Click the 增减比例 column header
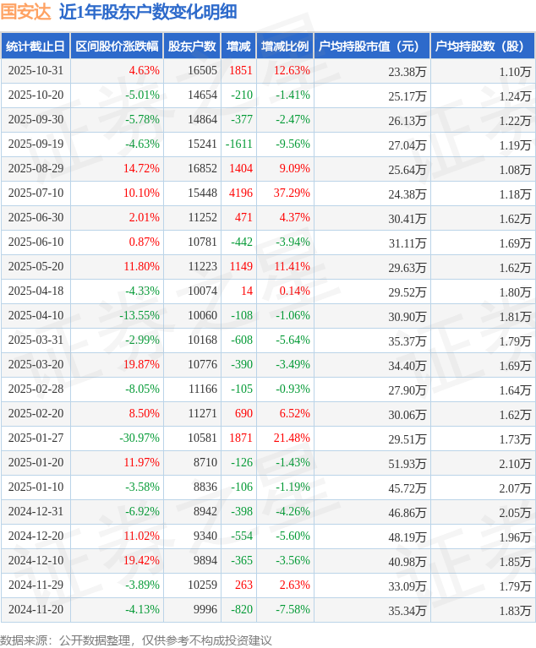The width and height of the screenshot is (536, 648). coord(285,46)
